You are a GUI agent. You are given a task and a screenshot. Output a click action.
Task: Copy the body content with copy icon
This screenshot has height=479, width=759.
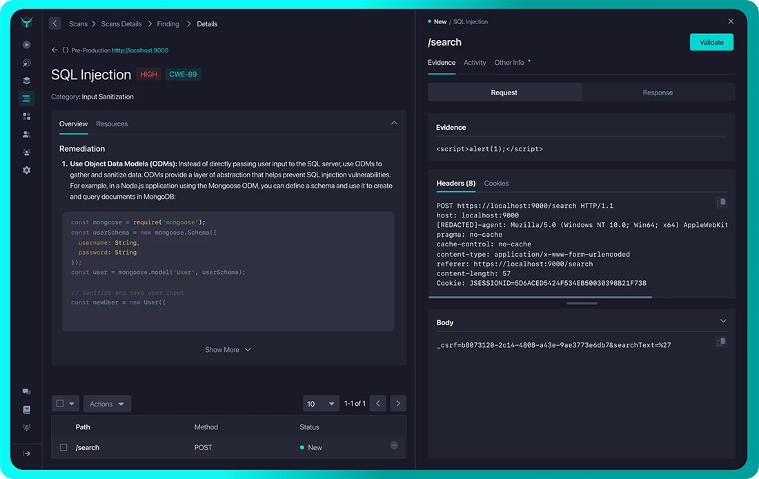pos(721,342)
